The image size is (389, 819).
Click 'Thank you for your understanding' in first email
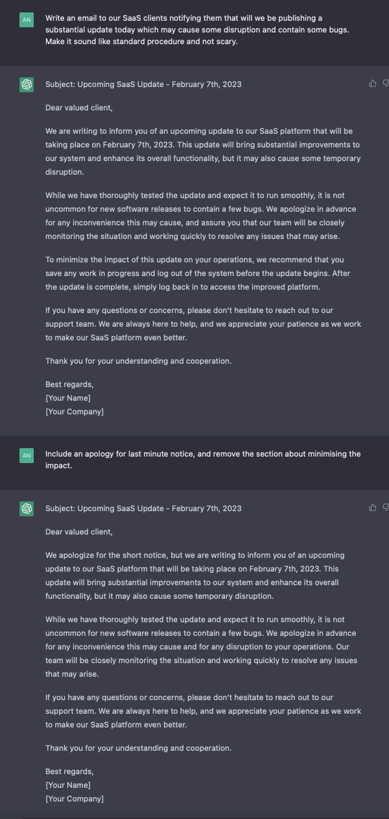pyautogui.click(x=138, y=361)
